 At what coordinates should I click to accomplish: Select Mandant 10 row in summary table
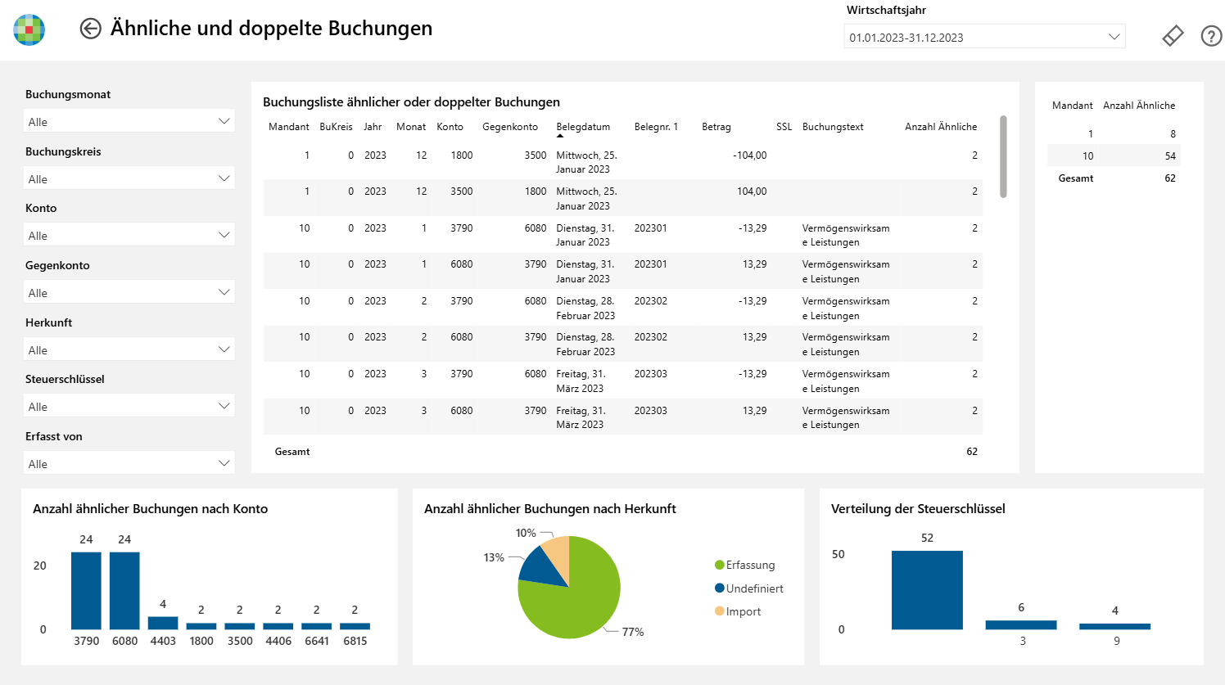(1114, 155)
